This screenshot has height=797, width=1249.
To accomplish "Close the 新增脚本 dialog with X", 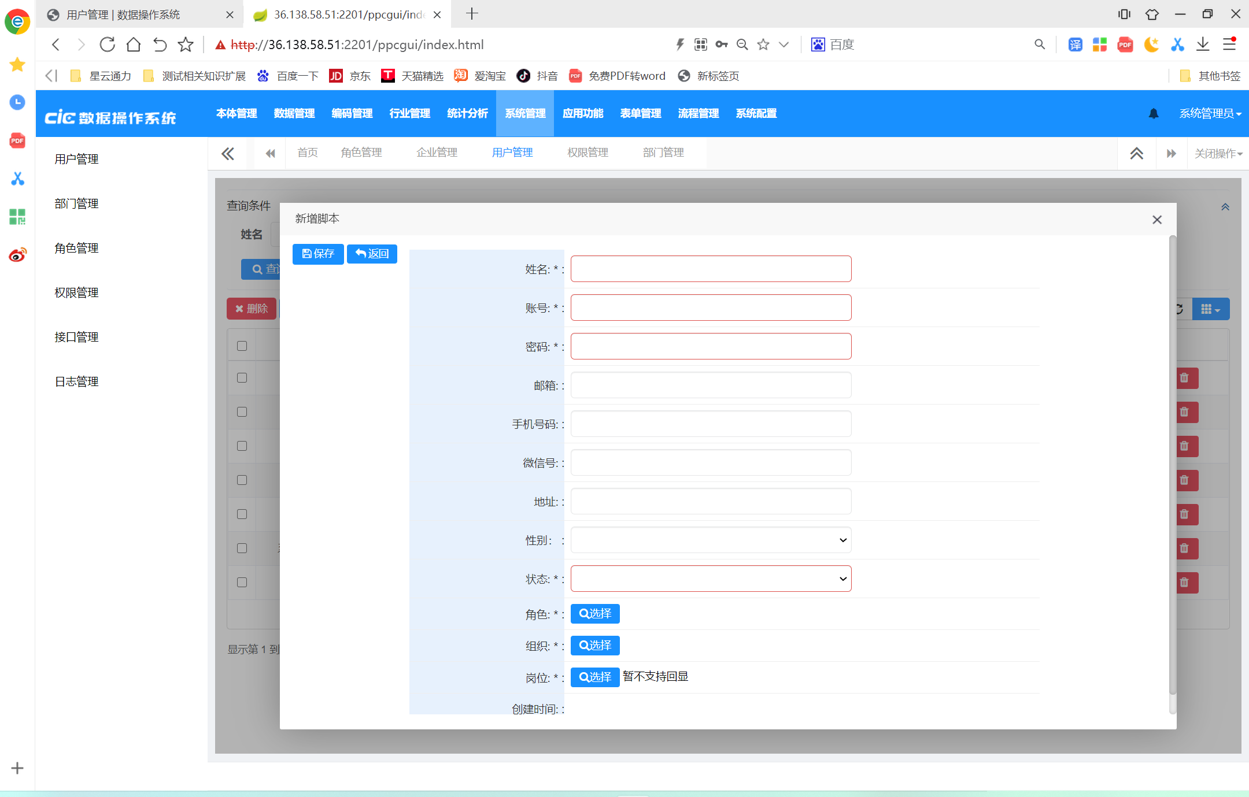I will (1156, 220).
